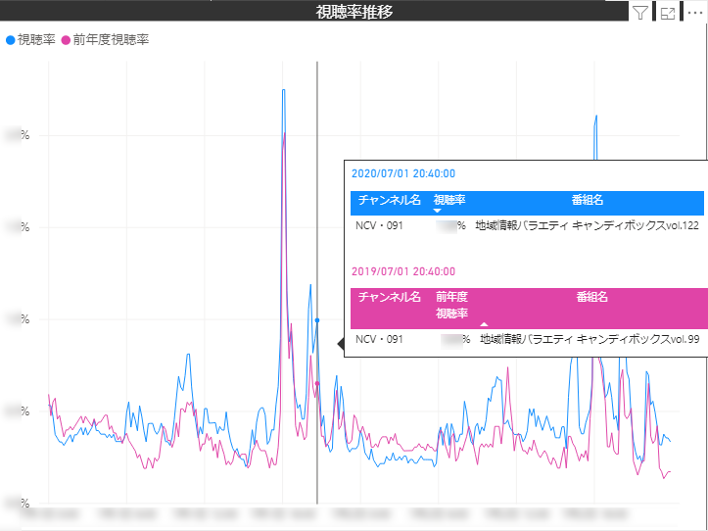Click the blue data point on the vertical marker
Screen dimensions: 708x531
click(317, 320)
